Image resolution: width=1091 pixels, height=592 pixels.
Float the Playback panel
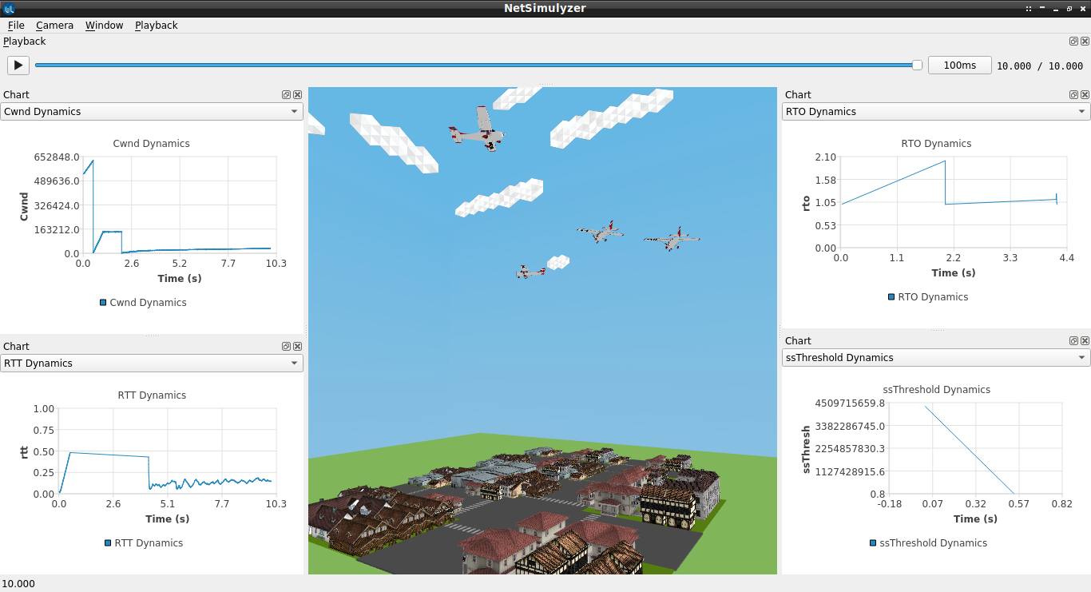pyautogui.click(x=1073, y=42)
